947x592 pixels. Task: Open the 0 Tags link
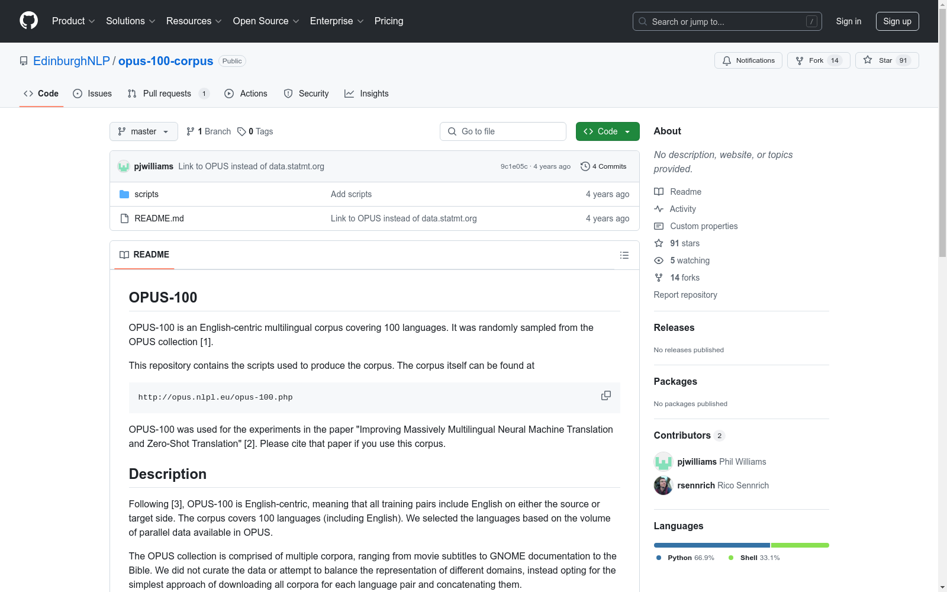(x=256, y=131)
